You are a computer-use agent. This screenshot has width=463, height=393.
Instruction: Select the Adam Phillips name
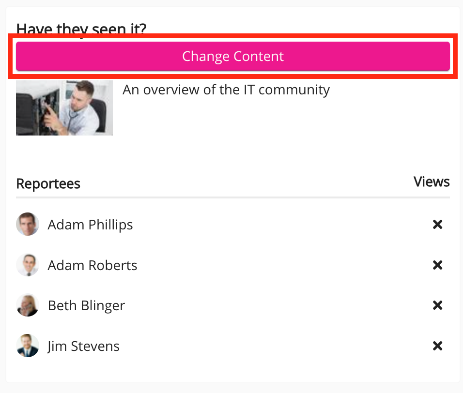90,225
